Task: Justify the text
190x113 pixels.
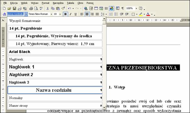Action: coord(97,14)
